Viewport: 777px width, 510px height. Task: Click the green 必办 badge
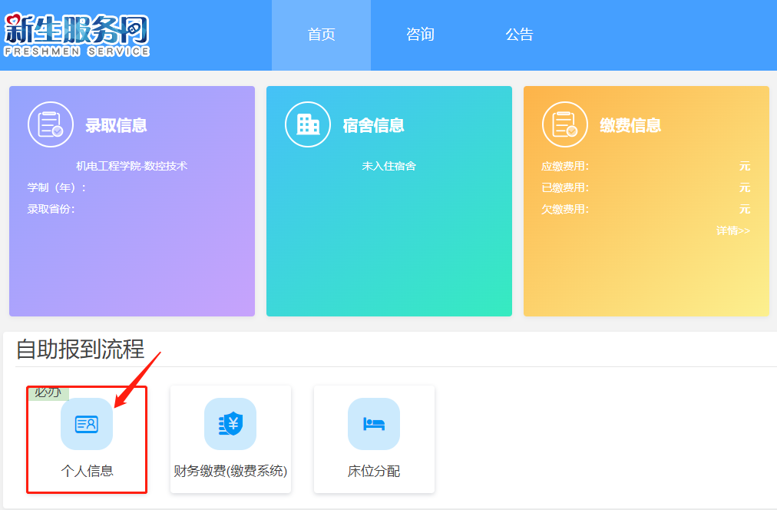click(48, 392)
